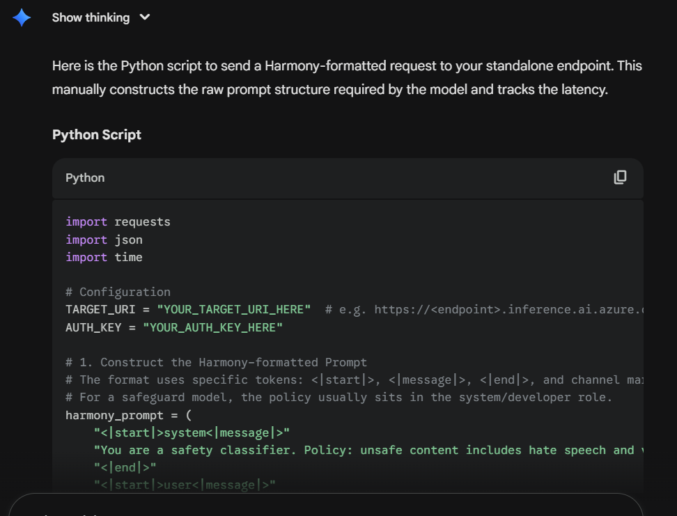Click the azure endpoint example comment
Screen dimensions: 677x516
484,310
